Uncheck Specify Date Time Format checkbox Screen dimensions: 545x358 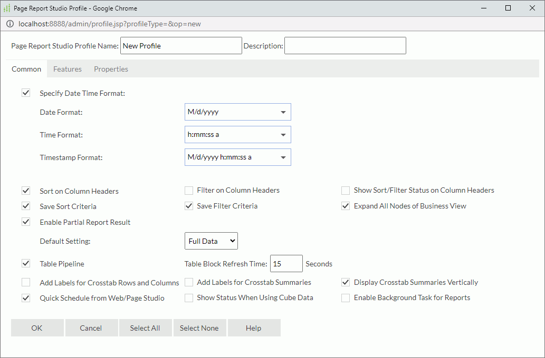[26, 93]
